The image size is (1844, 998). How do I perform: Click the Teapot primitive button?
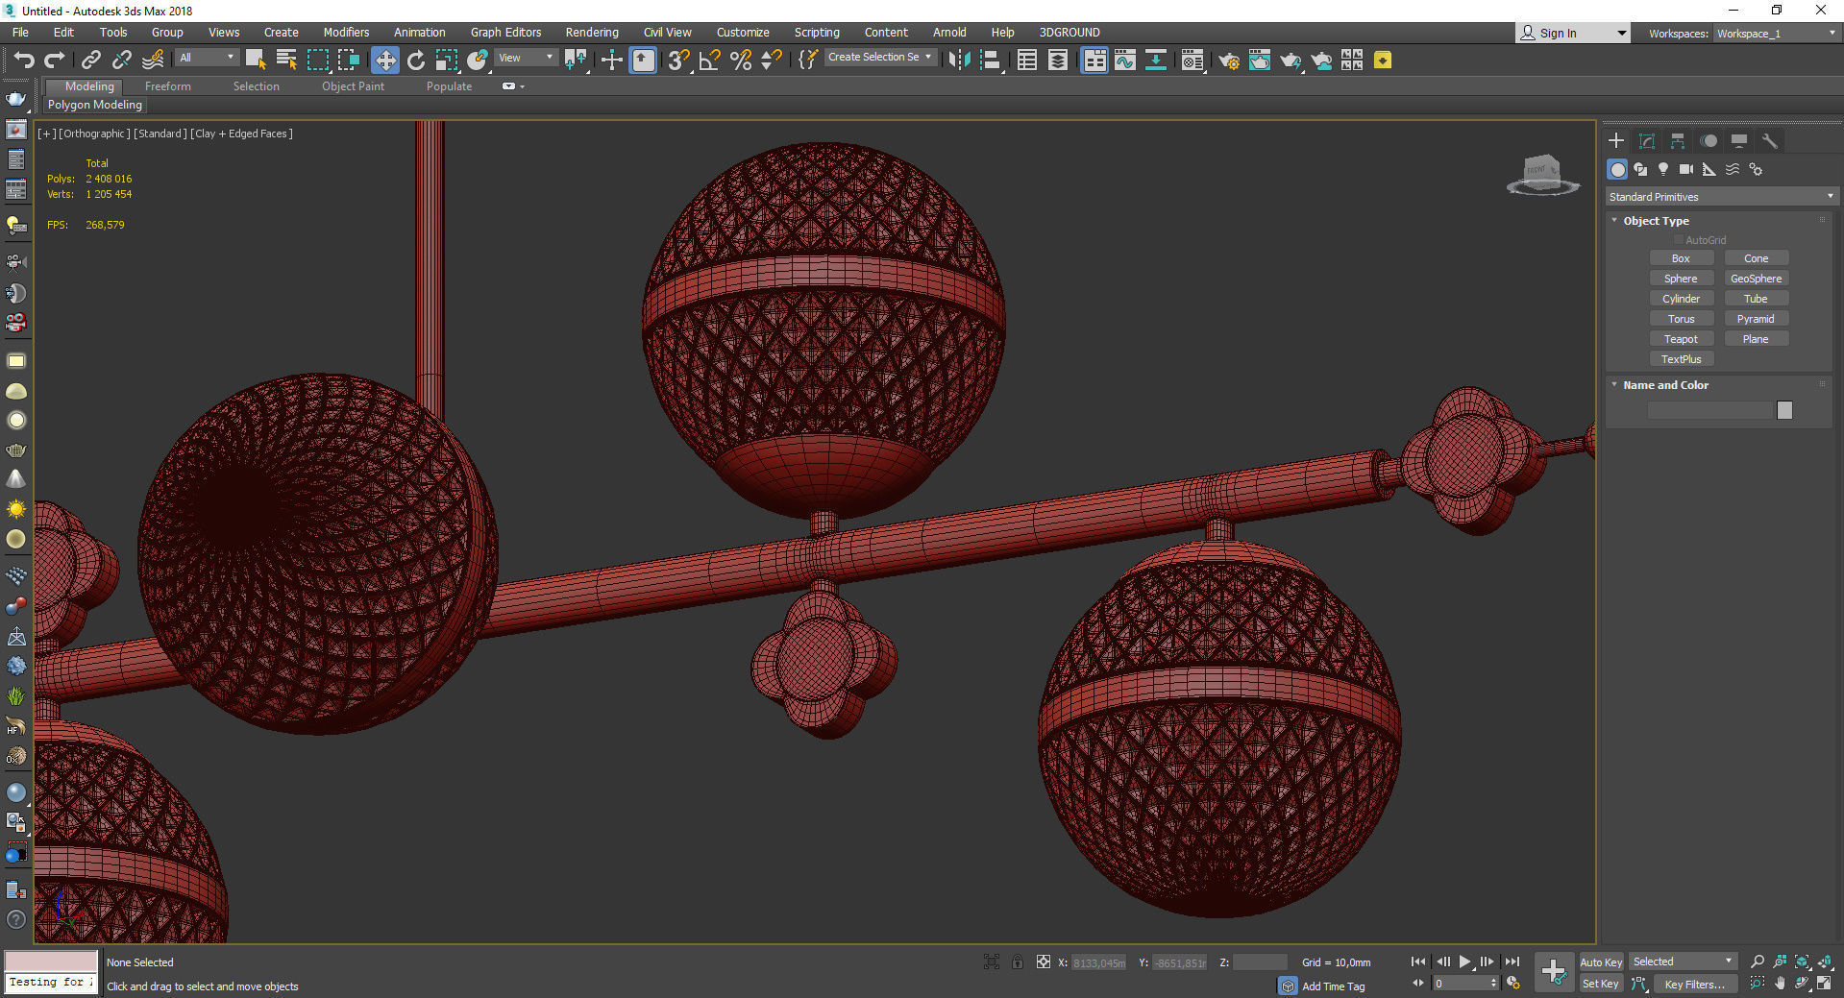click(x=1681, y=339)
